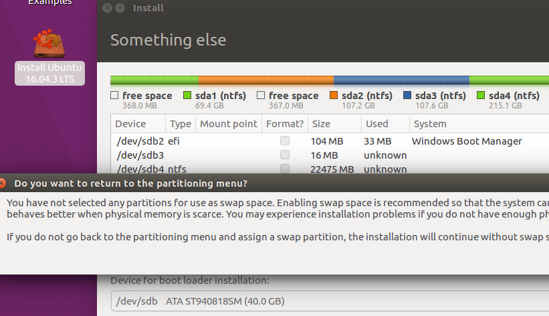
Task: Click the sda1 (ntfs) green legend swatch
Action: pyautogui.click(x=187, y=95)
